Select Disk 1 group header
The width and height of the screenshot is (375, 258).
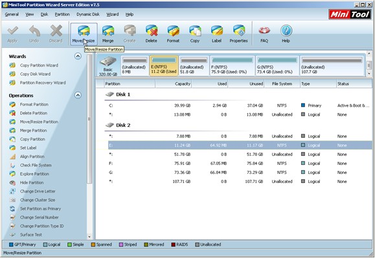pyautogui.click(x=118, y=94)
